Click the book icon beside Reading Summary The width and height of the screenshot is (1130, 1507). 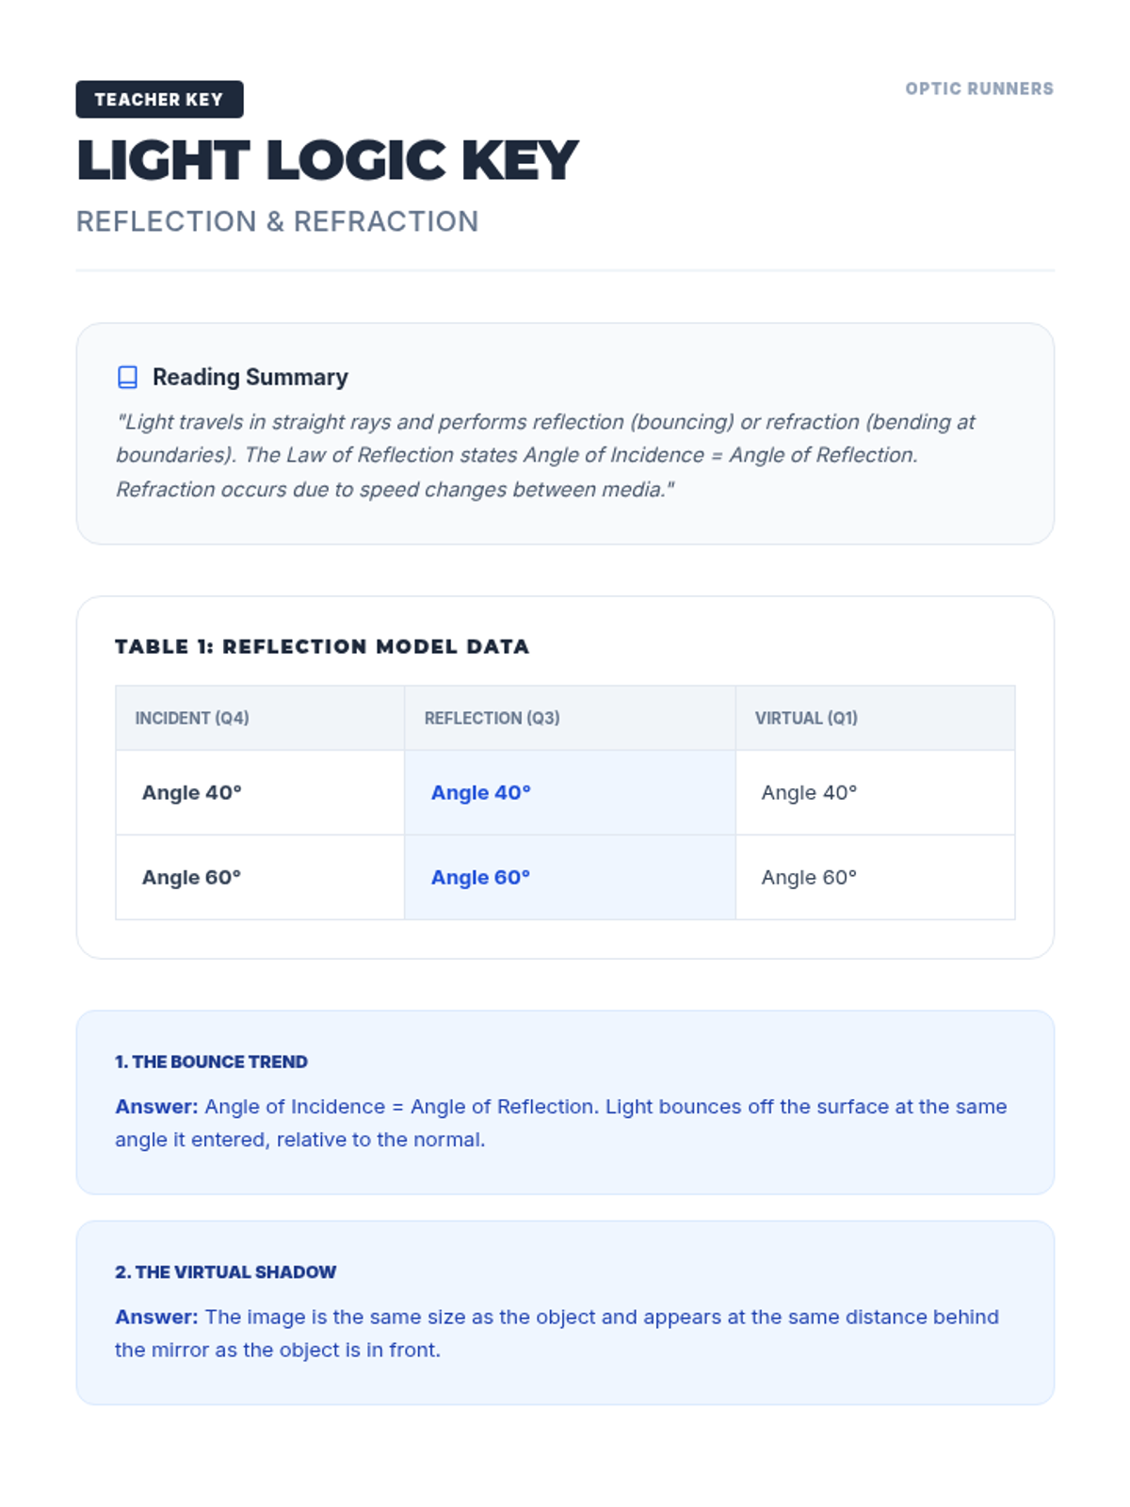point(127,378)
